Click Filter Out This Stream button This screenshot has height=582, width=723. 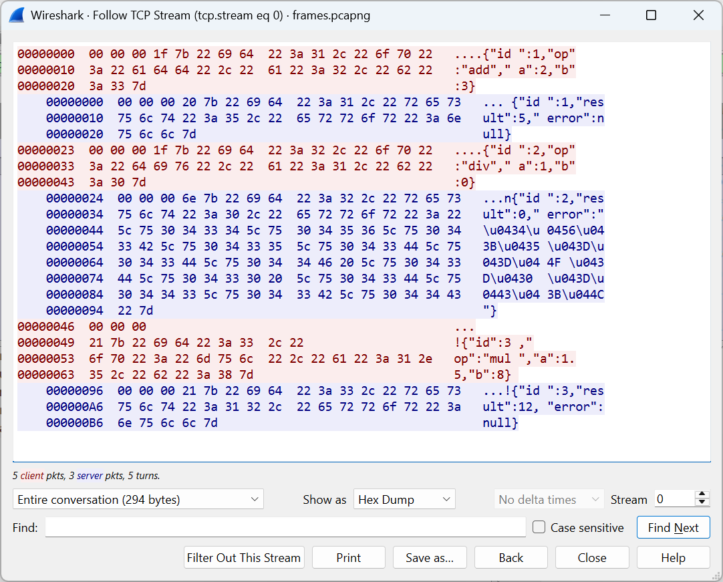[x=244, y=557]
